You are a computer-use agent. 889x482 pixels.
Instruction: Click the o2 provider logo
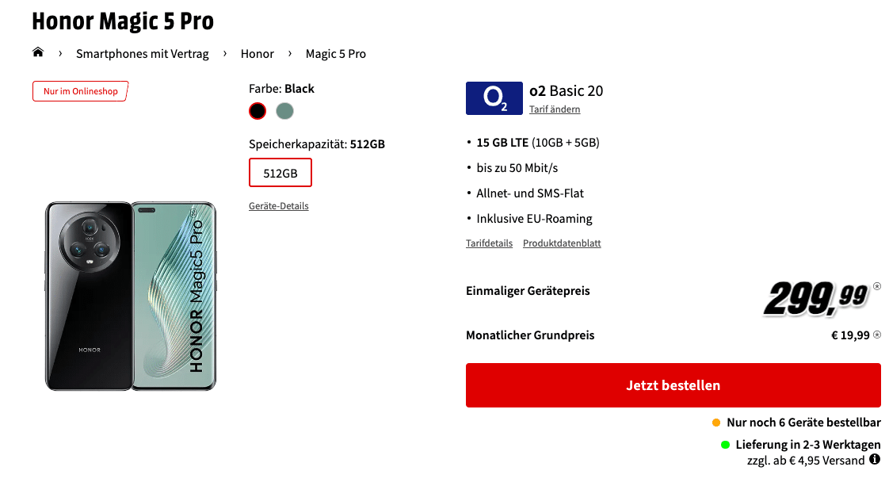[x=494, y=98]
